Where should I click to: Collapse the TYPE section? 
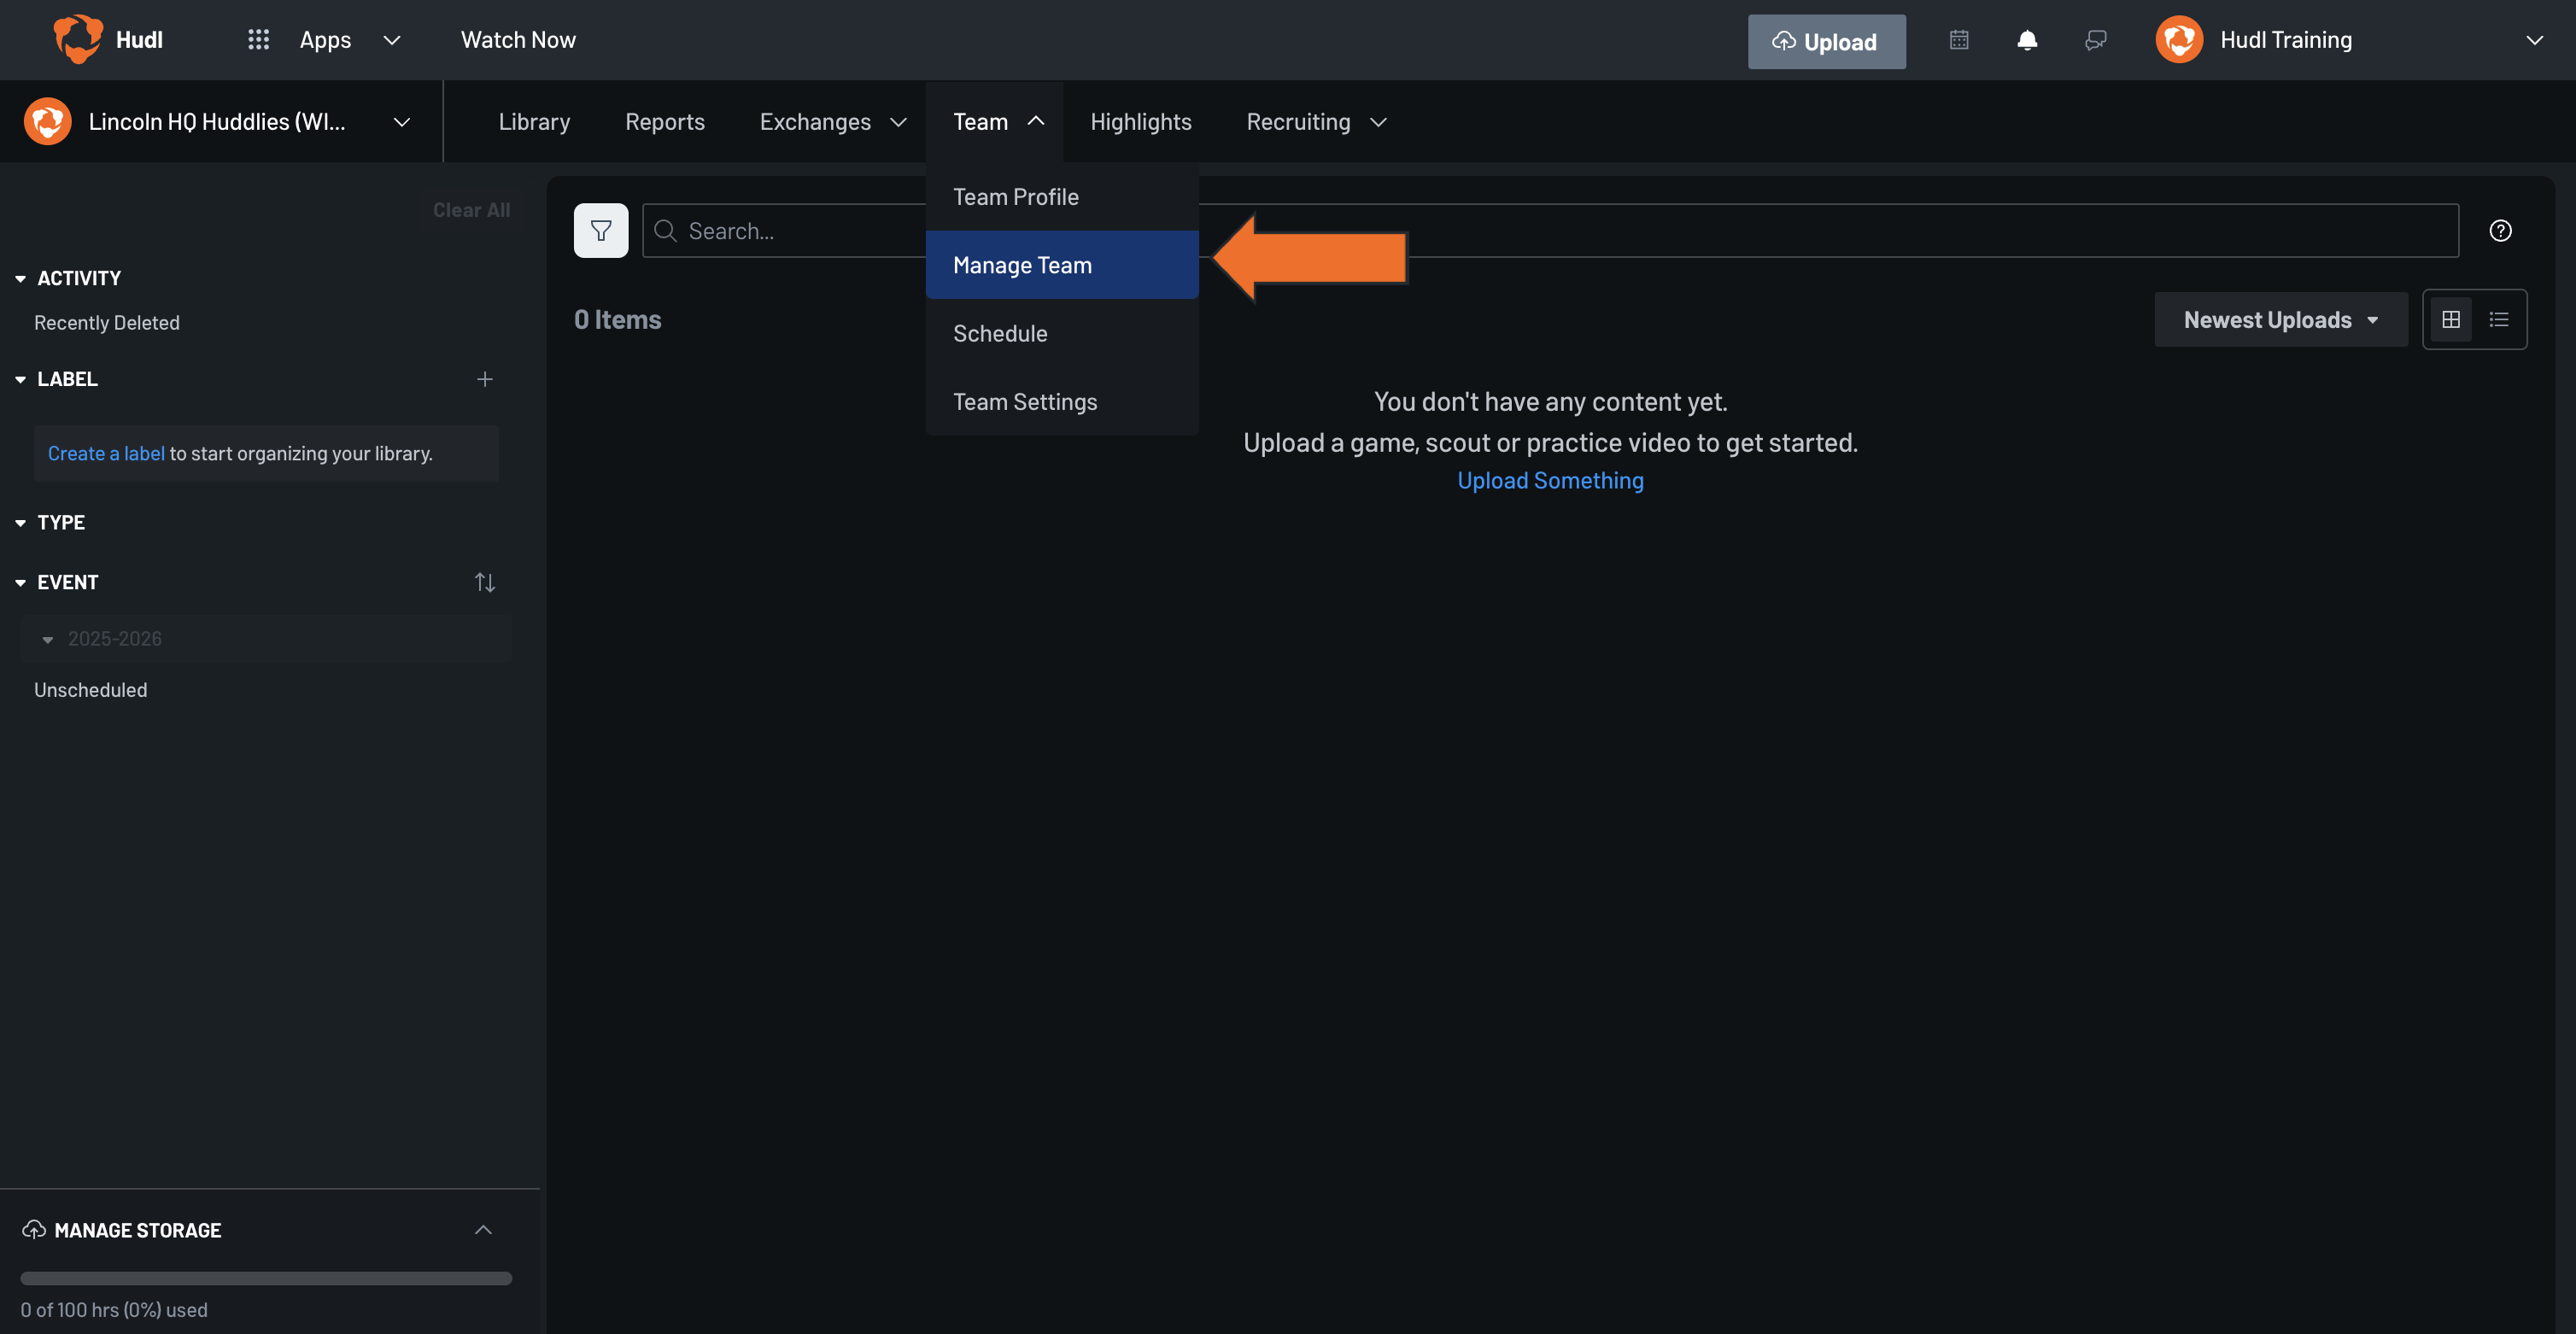(20, 522)
